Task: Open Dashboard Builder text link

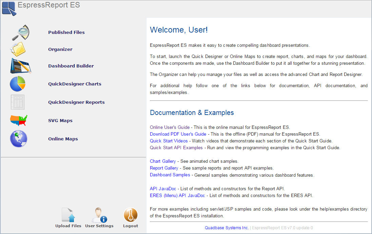Action: coord(71,66)
